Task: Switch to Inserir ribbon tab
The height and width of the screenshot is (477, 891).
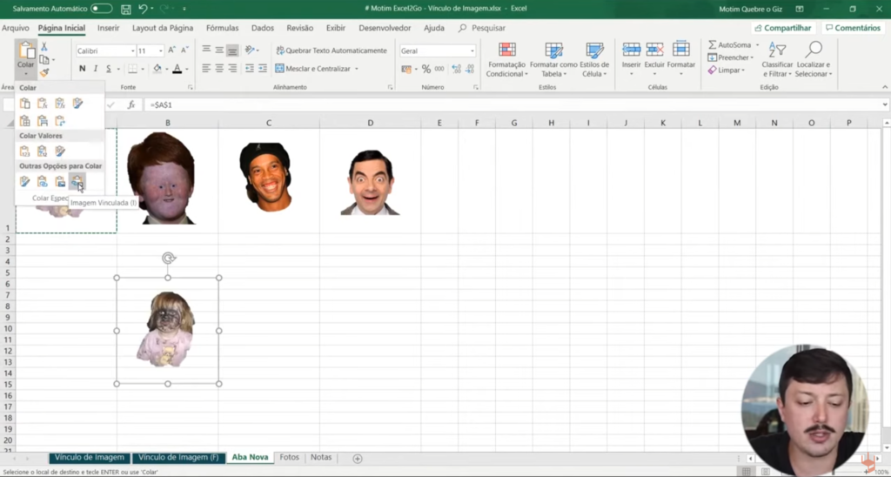Action: point(108,28)
